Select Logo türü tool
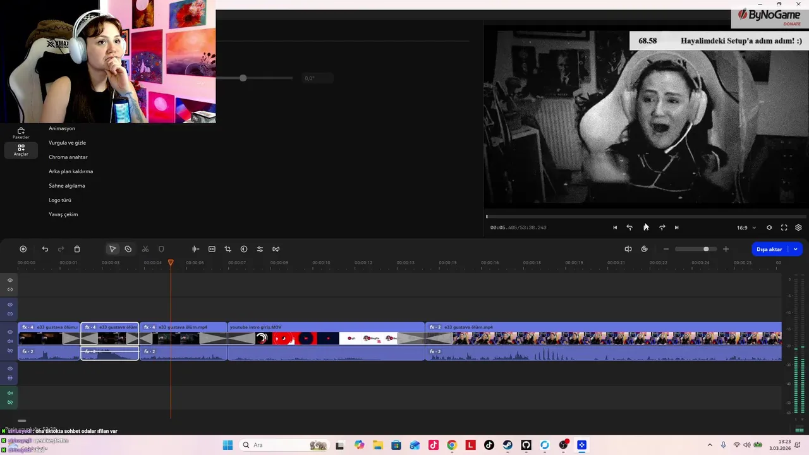The width and height of the screenshot is (809, 455). point(60,200)
